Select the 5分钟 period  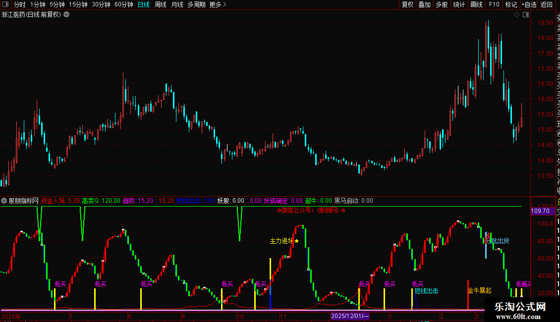click(57, 4)
